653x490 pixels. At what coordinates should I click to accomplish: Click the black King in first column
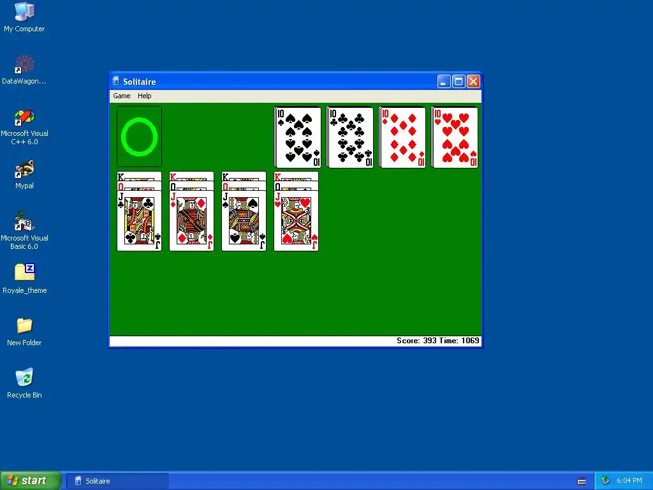point(139,176)
